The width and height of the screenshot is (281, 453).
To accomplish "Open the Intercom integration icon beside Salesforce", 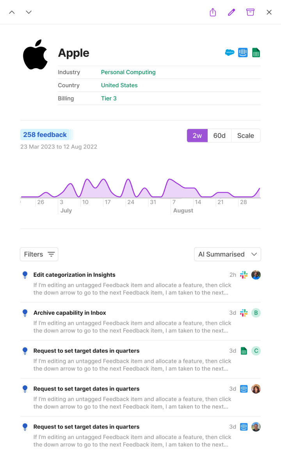I will 243,52.
